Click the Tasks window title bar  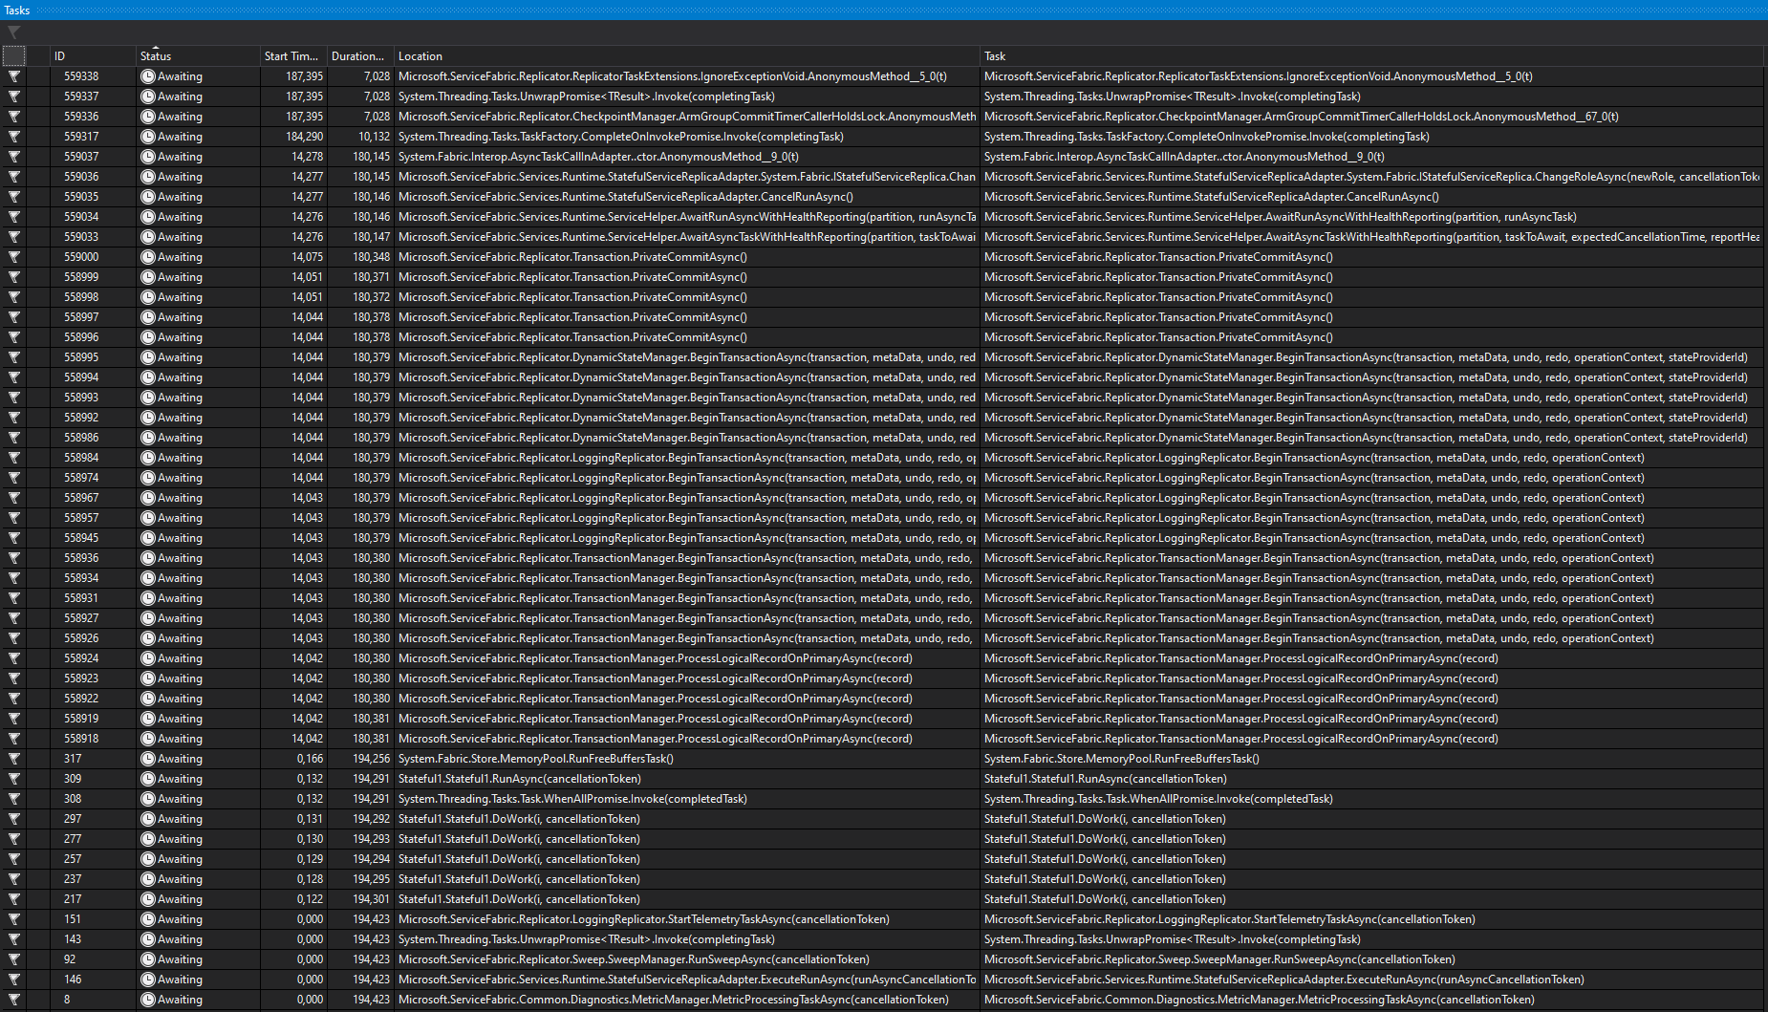(x=884, y=10)
